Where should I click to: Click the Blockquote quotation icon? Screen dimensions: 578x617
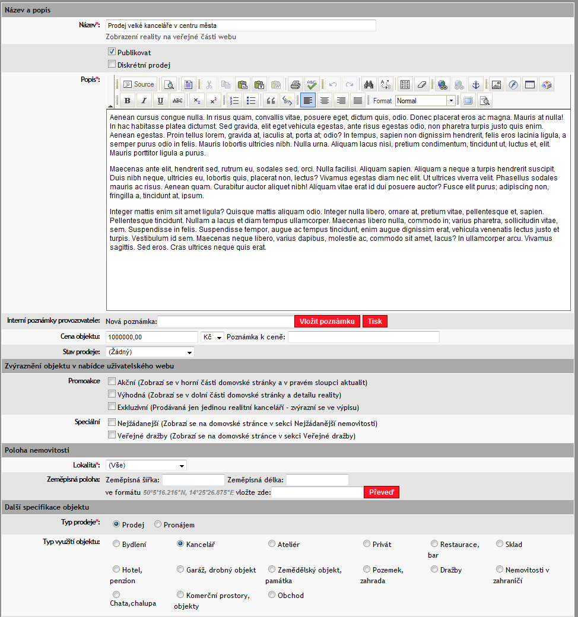(x=270, y=101)
